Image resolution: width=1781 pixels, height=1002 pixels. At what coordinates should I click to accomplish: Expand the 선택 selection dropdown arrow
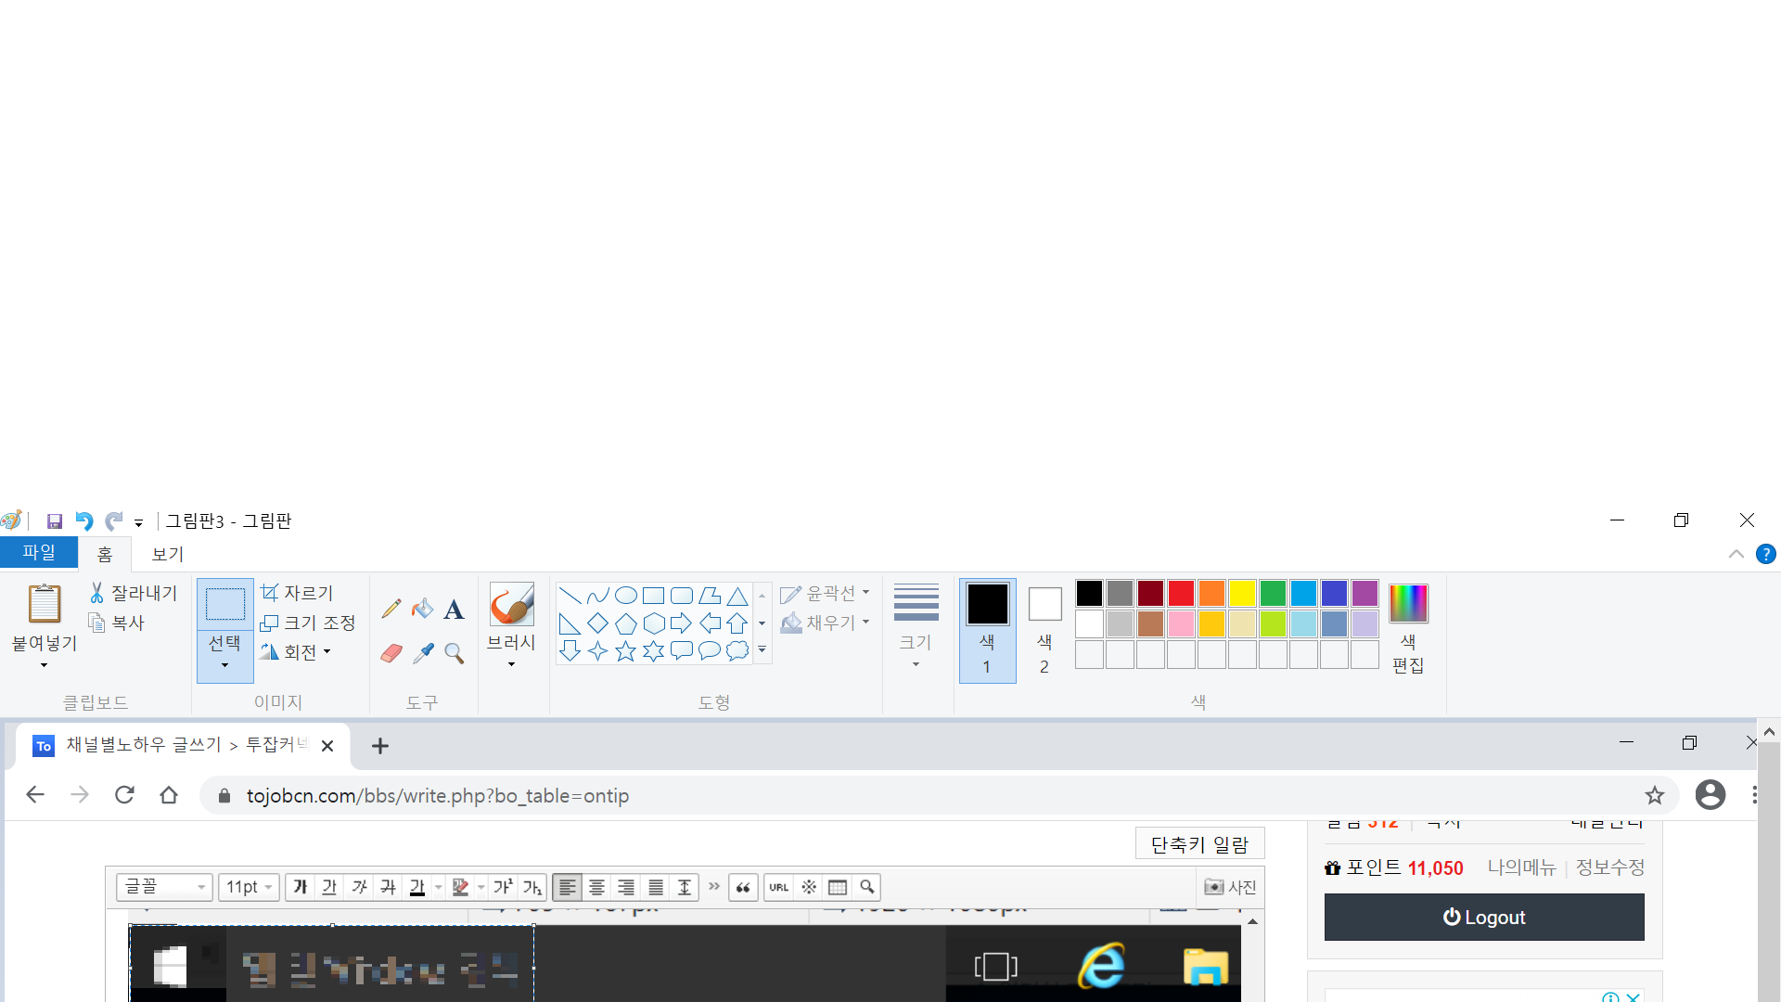pyautogui.click(x=224, y=665)
